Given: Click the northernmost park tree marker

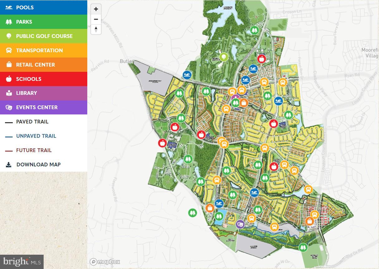Looking at the screenshot, I should [255, 30].
